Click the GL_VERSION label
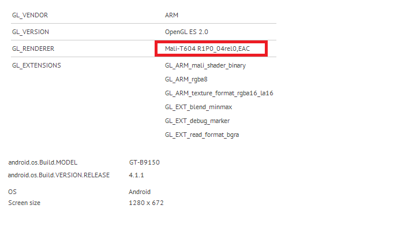Viewport: 401px width, 231px height. [x=30, y=32]
